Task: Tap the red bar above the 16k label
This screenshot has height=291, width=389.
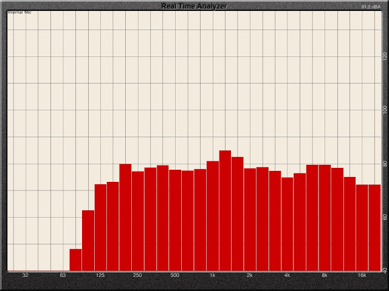Action: (362, 228)
